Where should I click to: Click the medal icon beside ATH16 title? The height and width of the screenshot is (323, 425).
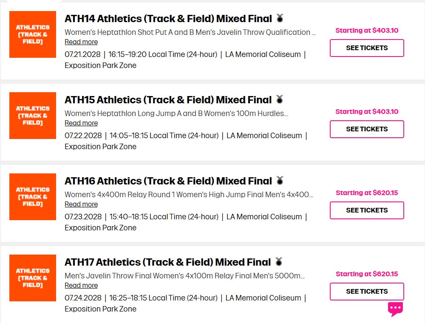tap(280, 181)
